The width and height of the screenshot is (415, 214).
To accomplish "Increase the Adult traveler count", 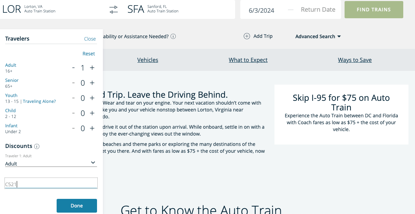I will coord(92,67).
